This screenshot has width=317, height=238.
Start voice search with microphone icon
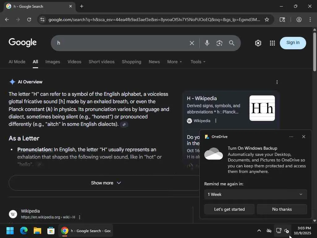pyautogui.click(x=207, y=43)
